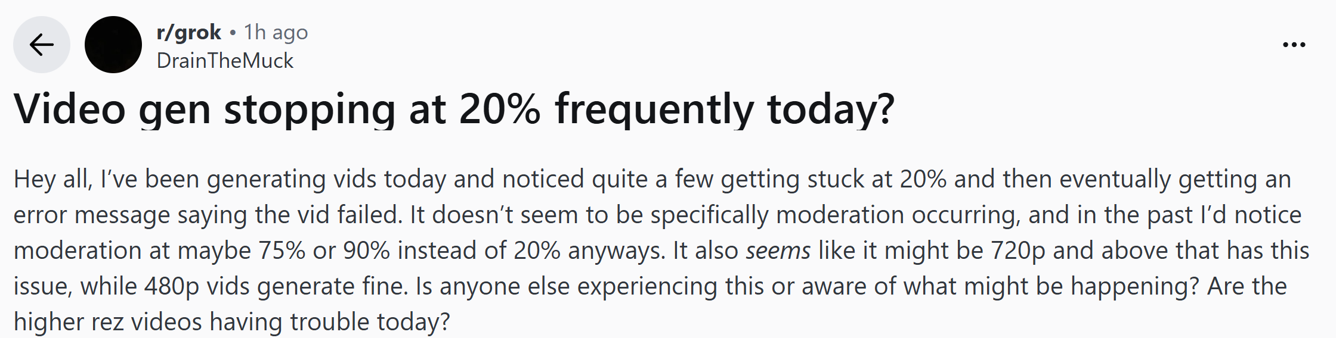Image resolution: width=1336 pixels, height=338 pixels.
Task: Click the r/grok community avatar circle
Action: [113, 45]
